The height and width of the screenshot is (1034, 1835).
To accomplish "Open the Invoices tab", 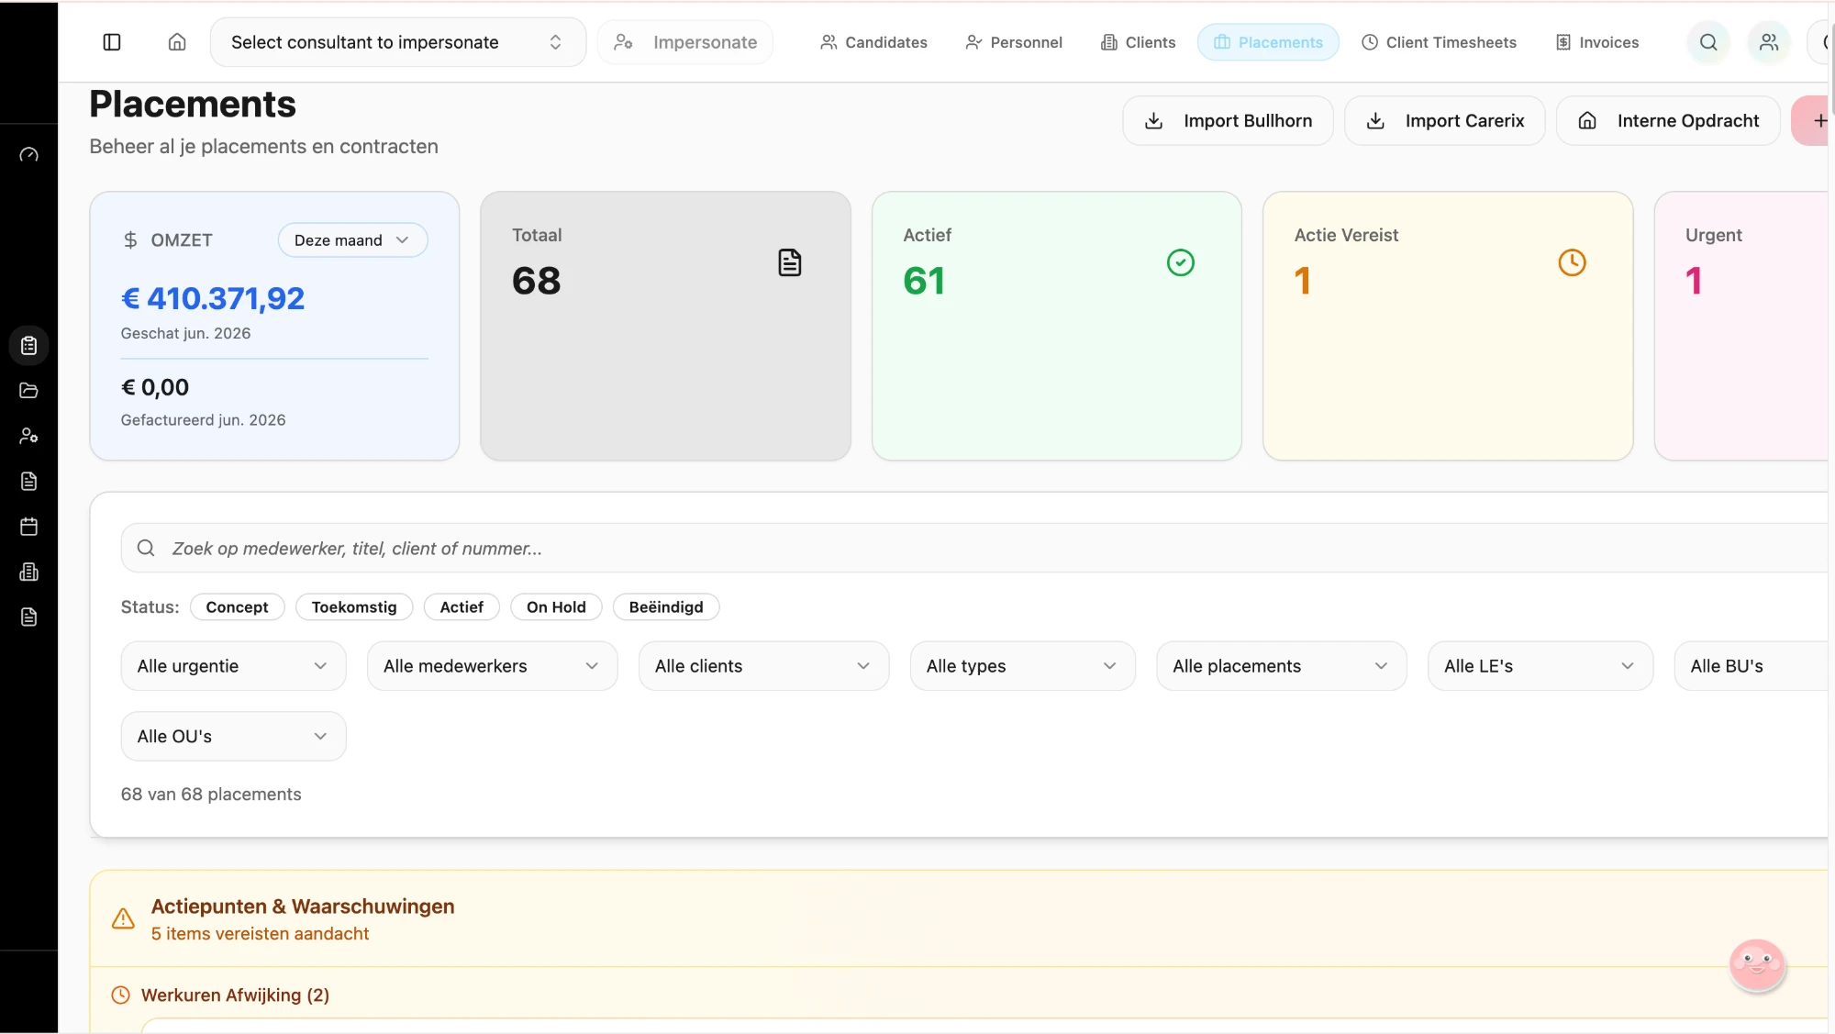I will (1597, 42).
